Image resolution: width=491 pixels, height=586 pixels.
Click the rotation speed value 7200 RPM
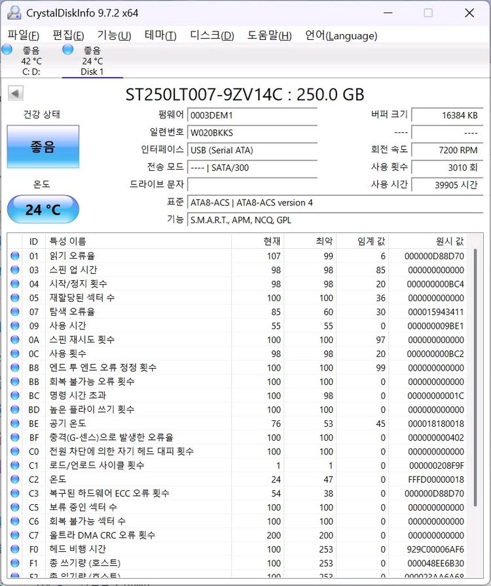pos(447,150)
